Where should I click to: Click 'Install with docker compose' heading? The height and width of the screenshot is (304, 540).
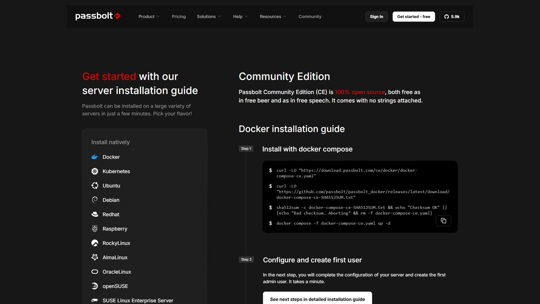point(307,149)
